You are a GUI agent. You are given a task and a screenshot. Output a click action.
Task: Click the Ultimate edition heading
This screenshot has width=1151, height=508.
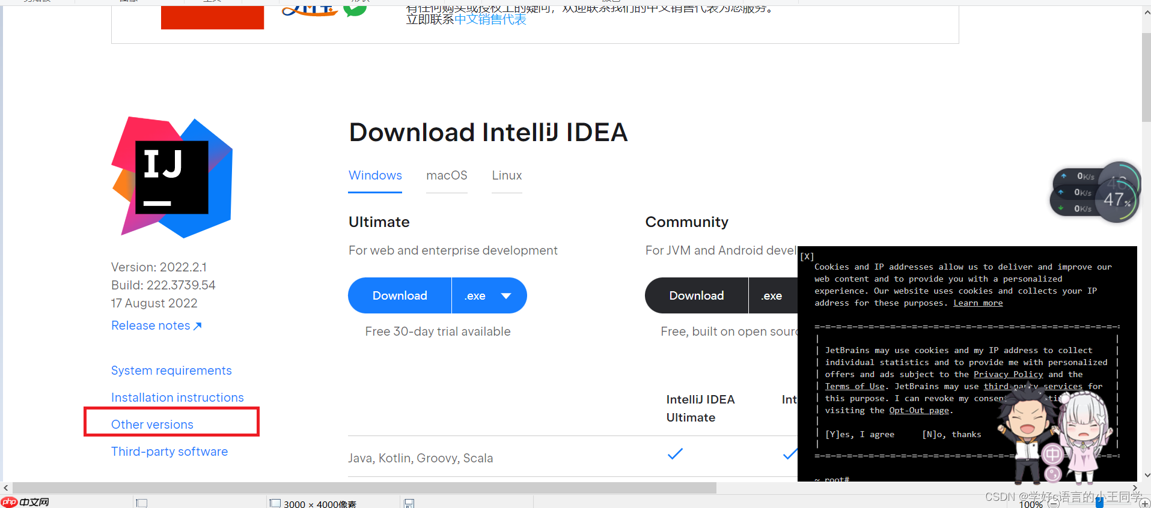tap(379, 222)
